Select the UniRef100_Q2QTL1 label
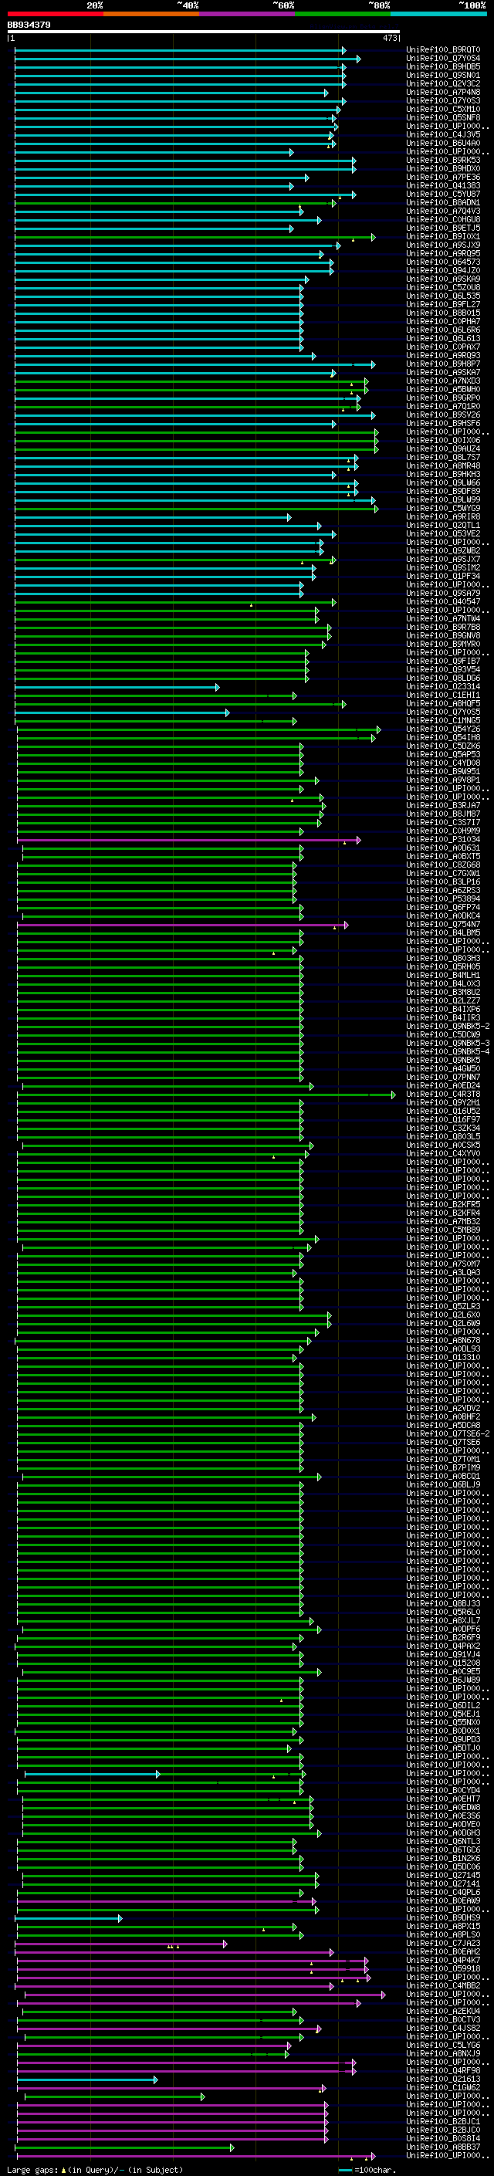The height and width of the screenshot is (2176, 494). 443,526
